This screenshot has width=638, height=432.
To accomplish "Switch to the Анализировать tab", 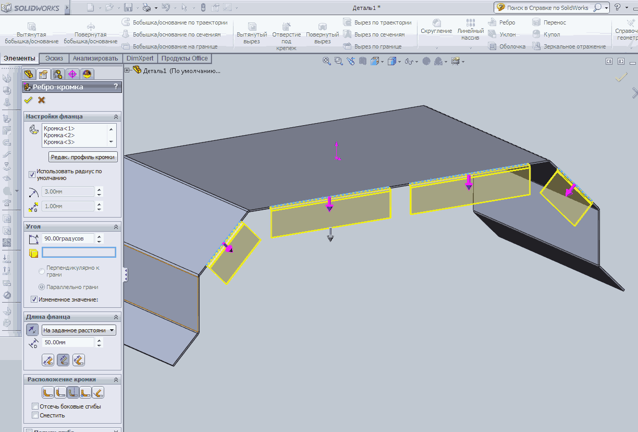I will click(96, 58).
